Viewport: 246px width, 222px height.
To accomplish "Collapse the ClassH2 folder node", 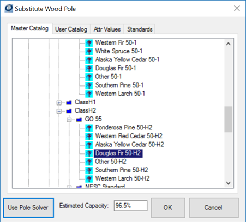I will click(59, 111).
